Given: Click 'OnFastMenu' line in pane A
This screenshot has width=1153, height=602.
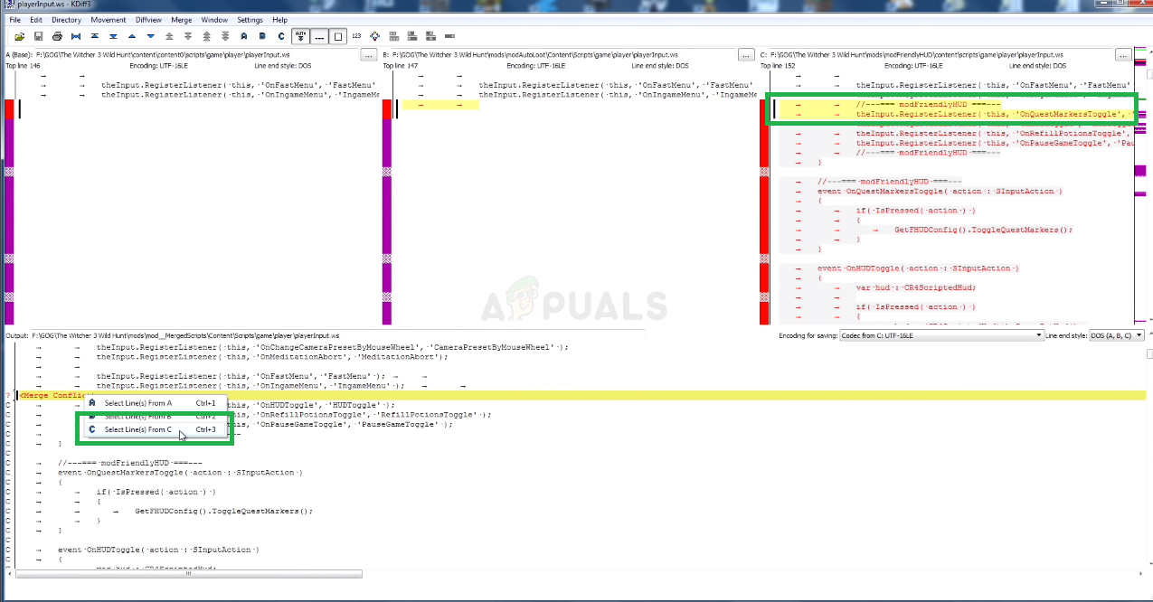Looking at the screenshot, I should click(x=238, y=84).
